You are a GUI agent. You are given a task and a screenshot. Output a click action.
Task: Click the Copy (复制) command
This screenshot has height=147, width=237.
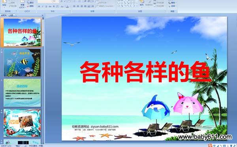(x=12, y=3)
